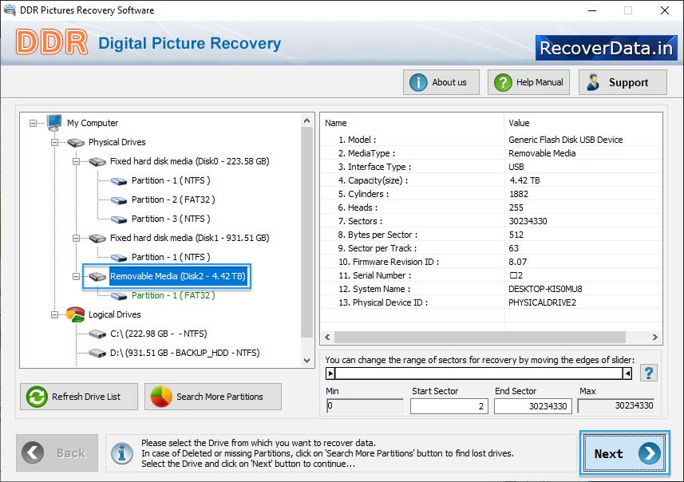The width and height of the screenshot is (684, 482).
Task: Click the Value column header
Action: (x=583, y=123)
